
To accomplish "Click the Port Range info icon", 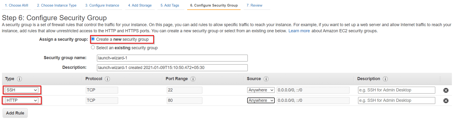I will [x=193, y=79].
